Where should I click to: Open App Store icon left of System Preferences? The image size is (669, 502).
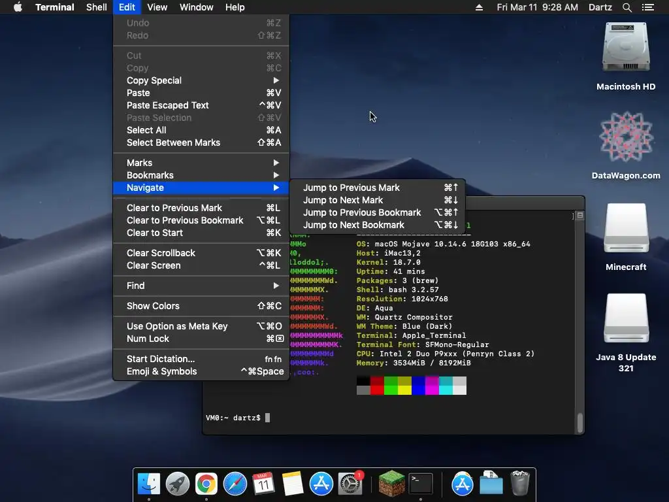321,484
